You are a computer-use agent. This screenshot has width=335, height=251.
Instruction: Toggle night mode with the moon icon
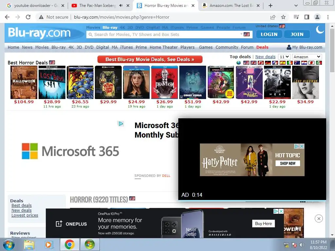(320, 30)
